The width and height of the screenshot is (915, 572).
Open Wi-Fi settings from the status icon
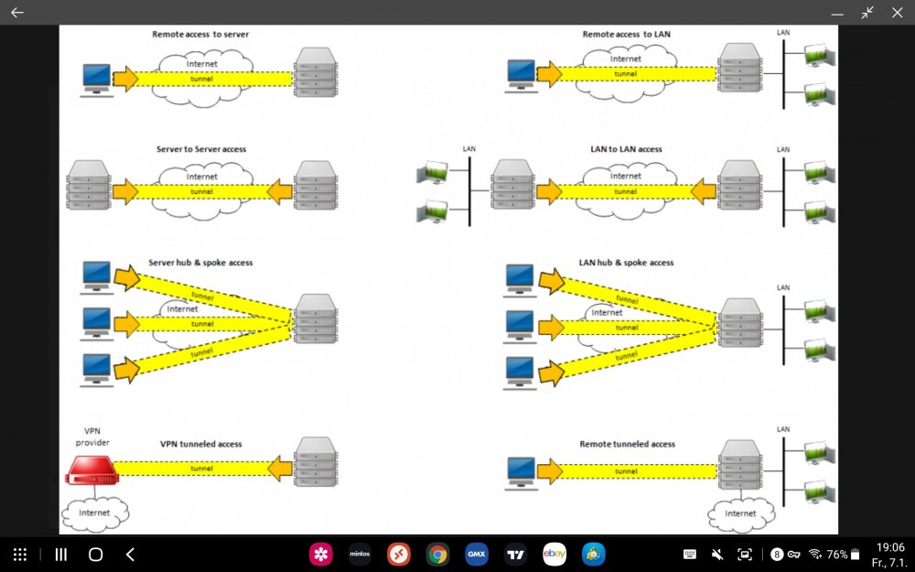(815, 555)
